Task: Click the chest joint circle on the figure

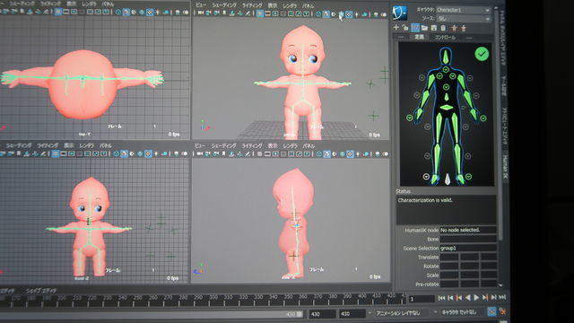Action: pyautogui.click(x=446, y=87)
